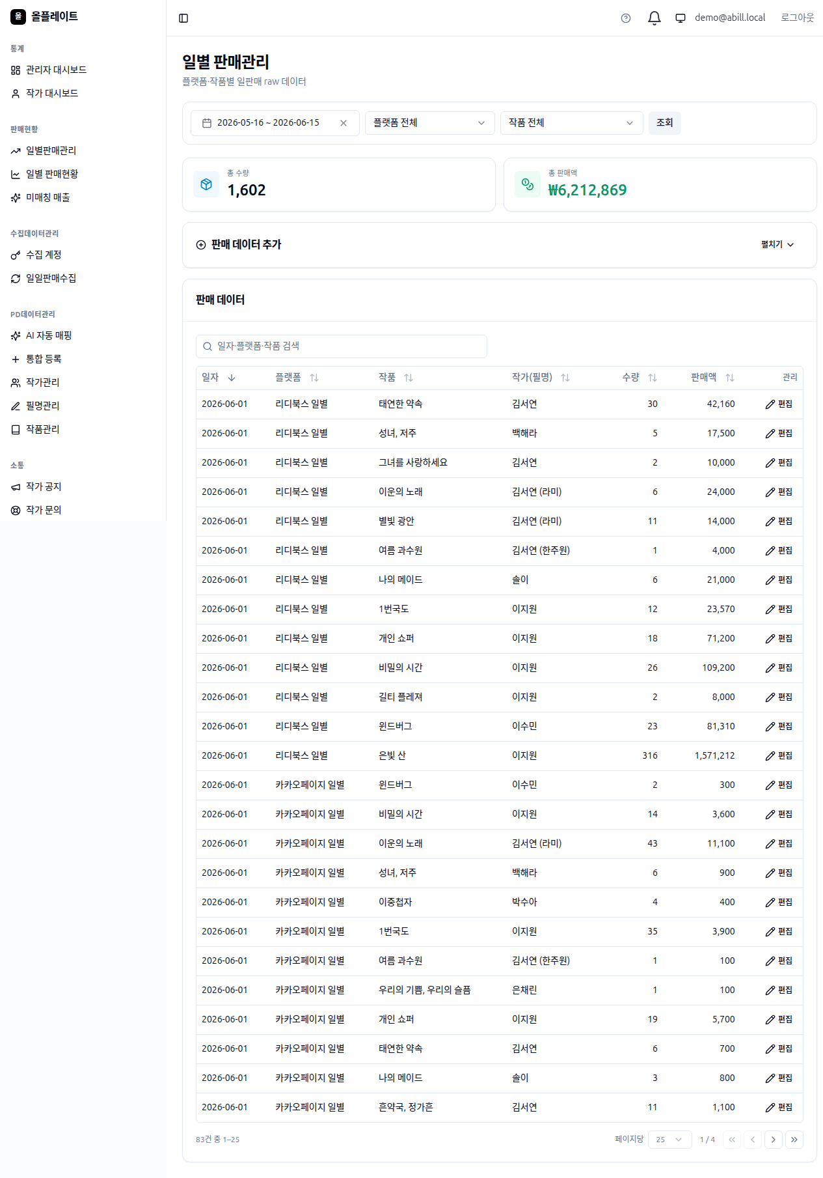Toggle the sidebar collapse icon
This screenshot has height=1178, width=823.
point(183,18)
